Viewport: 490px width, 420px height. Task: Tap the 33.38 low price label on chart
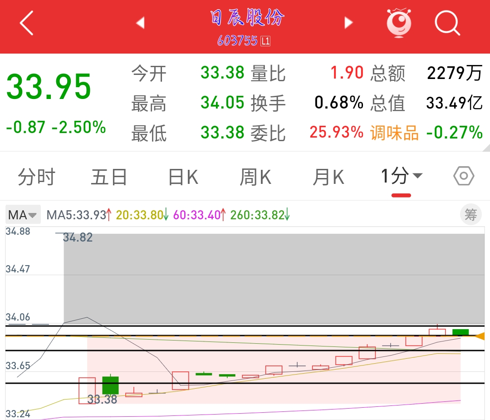102,400
